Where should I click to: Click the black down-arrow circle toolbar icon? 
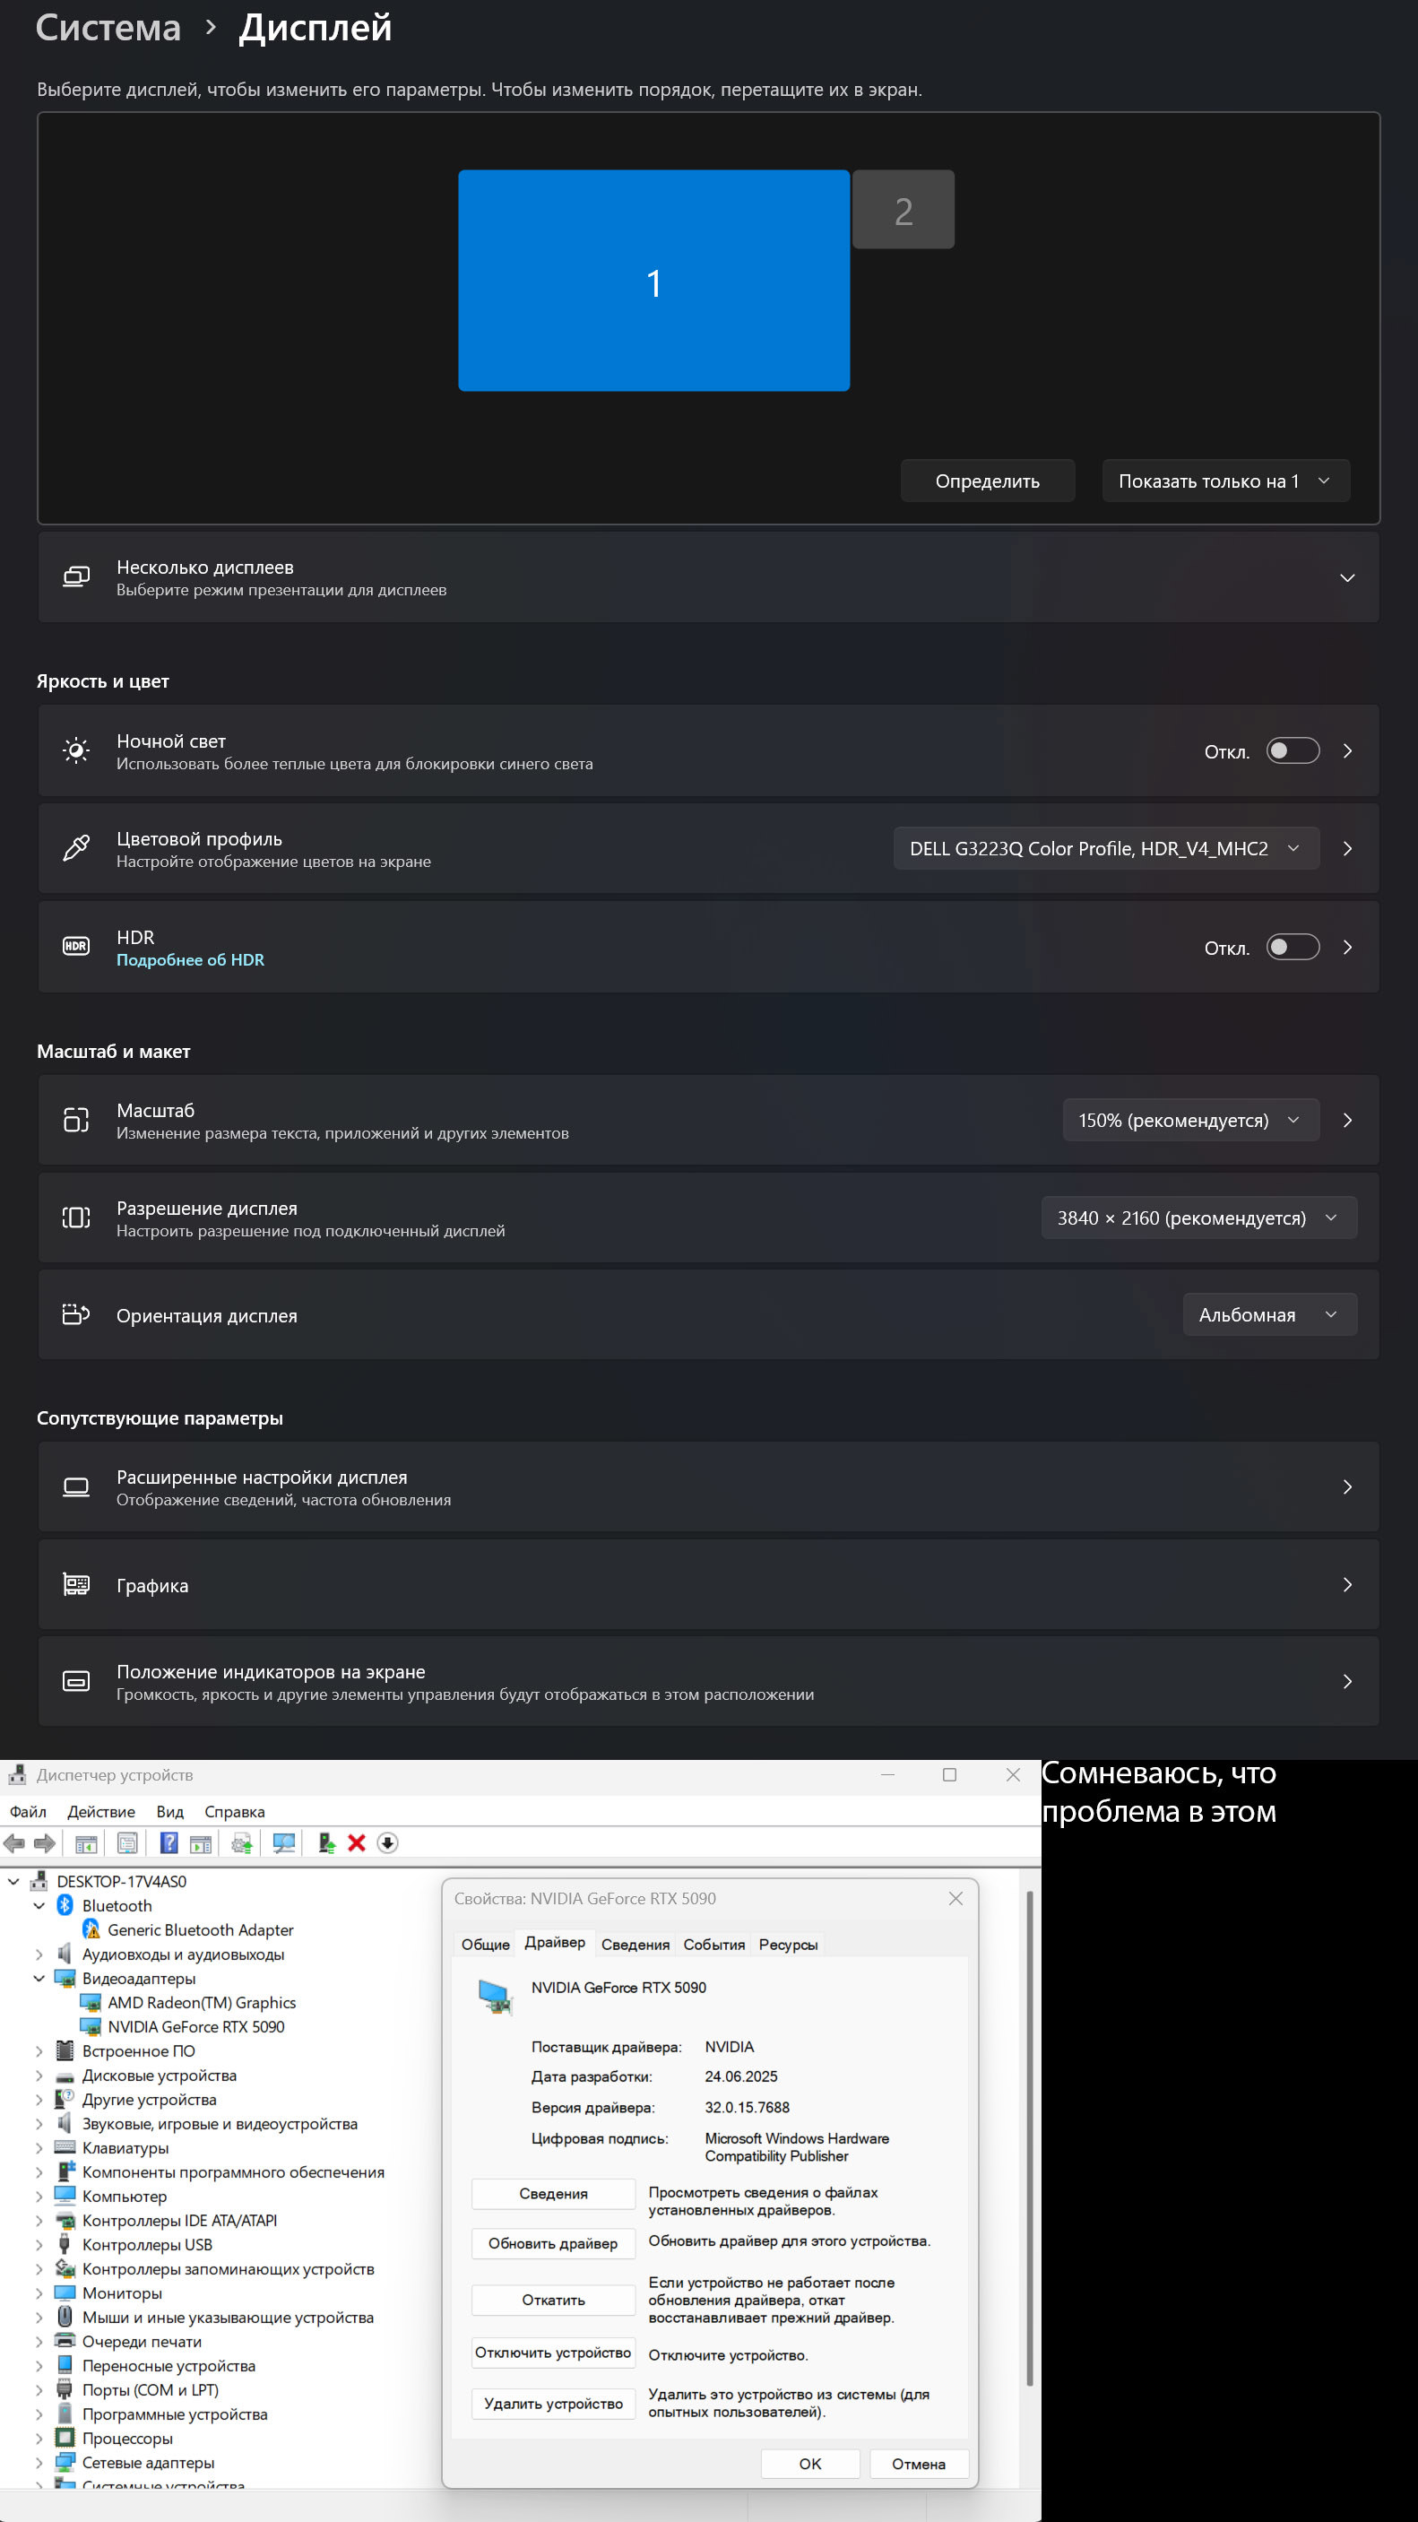pyautogui.click(x=387, y=1843)
